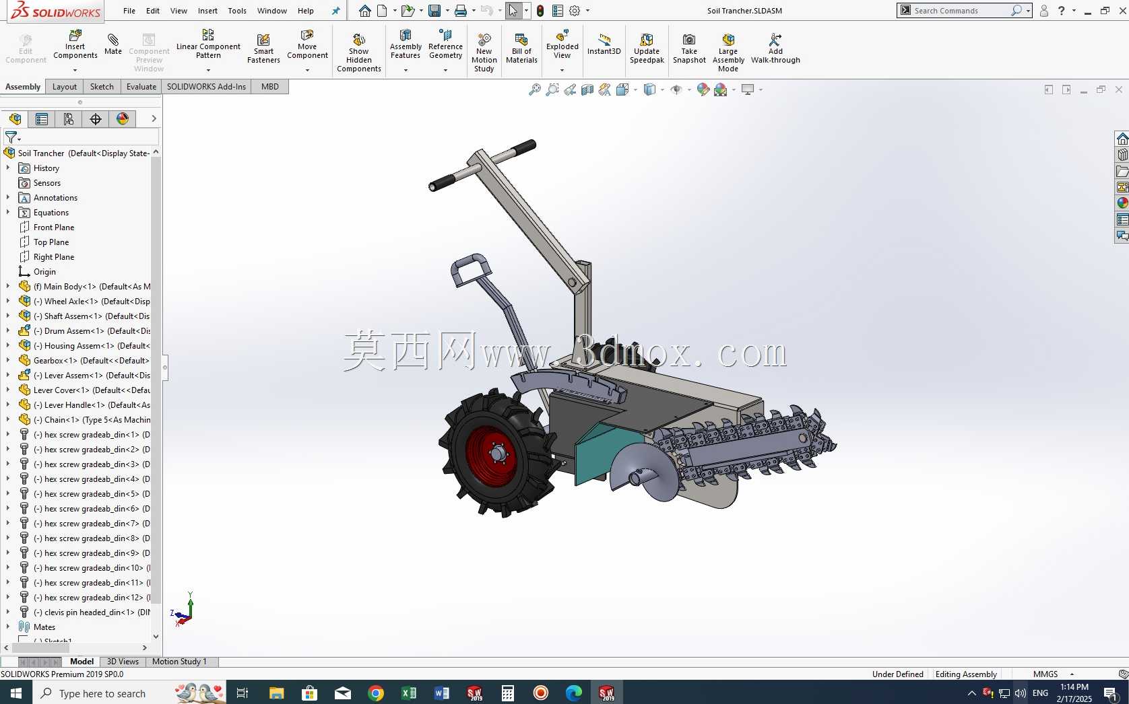Switch to 3D Views tab
1129x704 pixels.
(123, 662)
